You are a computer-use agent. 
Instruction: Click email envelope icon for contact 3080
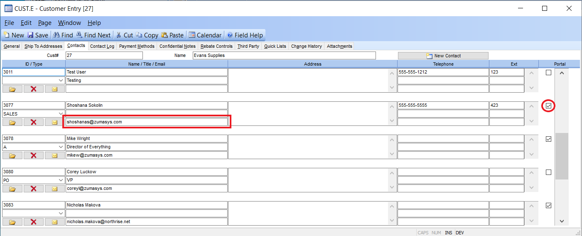pyautogui.click(x=54, y=189)
